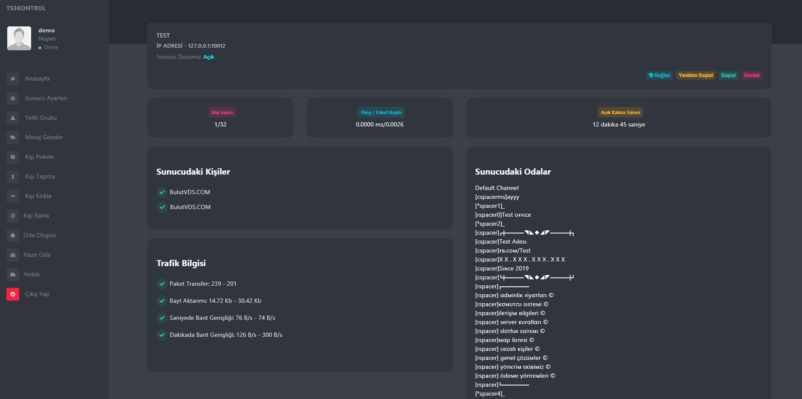The image size is (802, 399).
Task: Open the Oda Oluştur menu item
Action: [x=40, y=235]
